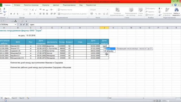Switch to Вид ribbon tab

point(81,5)
